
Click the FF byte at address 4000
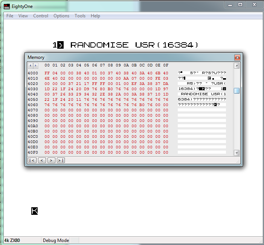coord(47,73)
